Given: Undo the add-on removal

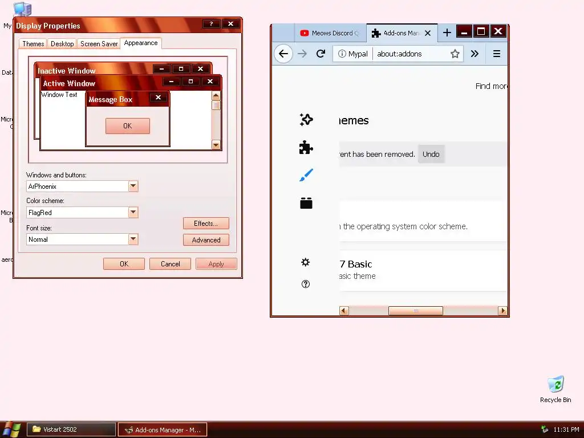Looking at the screenshot, I should click(x=431, y=154).
